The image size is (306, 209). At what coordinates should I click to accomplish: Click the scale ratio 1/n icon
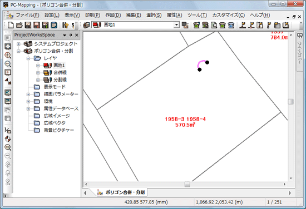tap(8, 130)
